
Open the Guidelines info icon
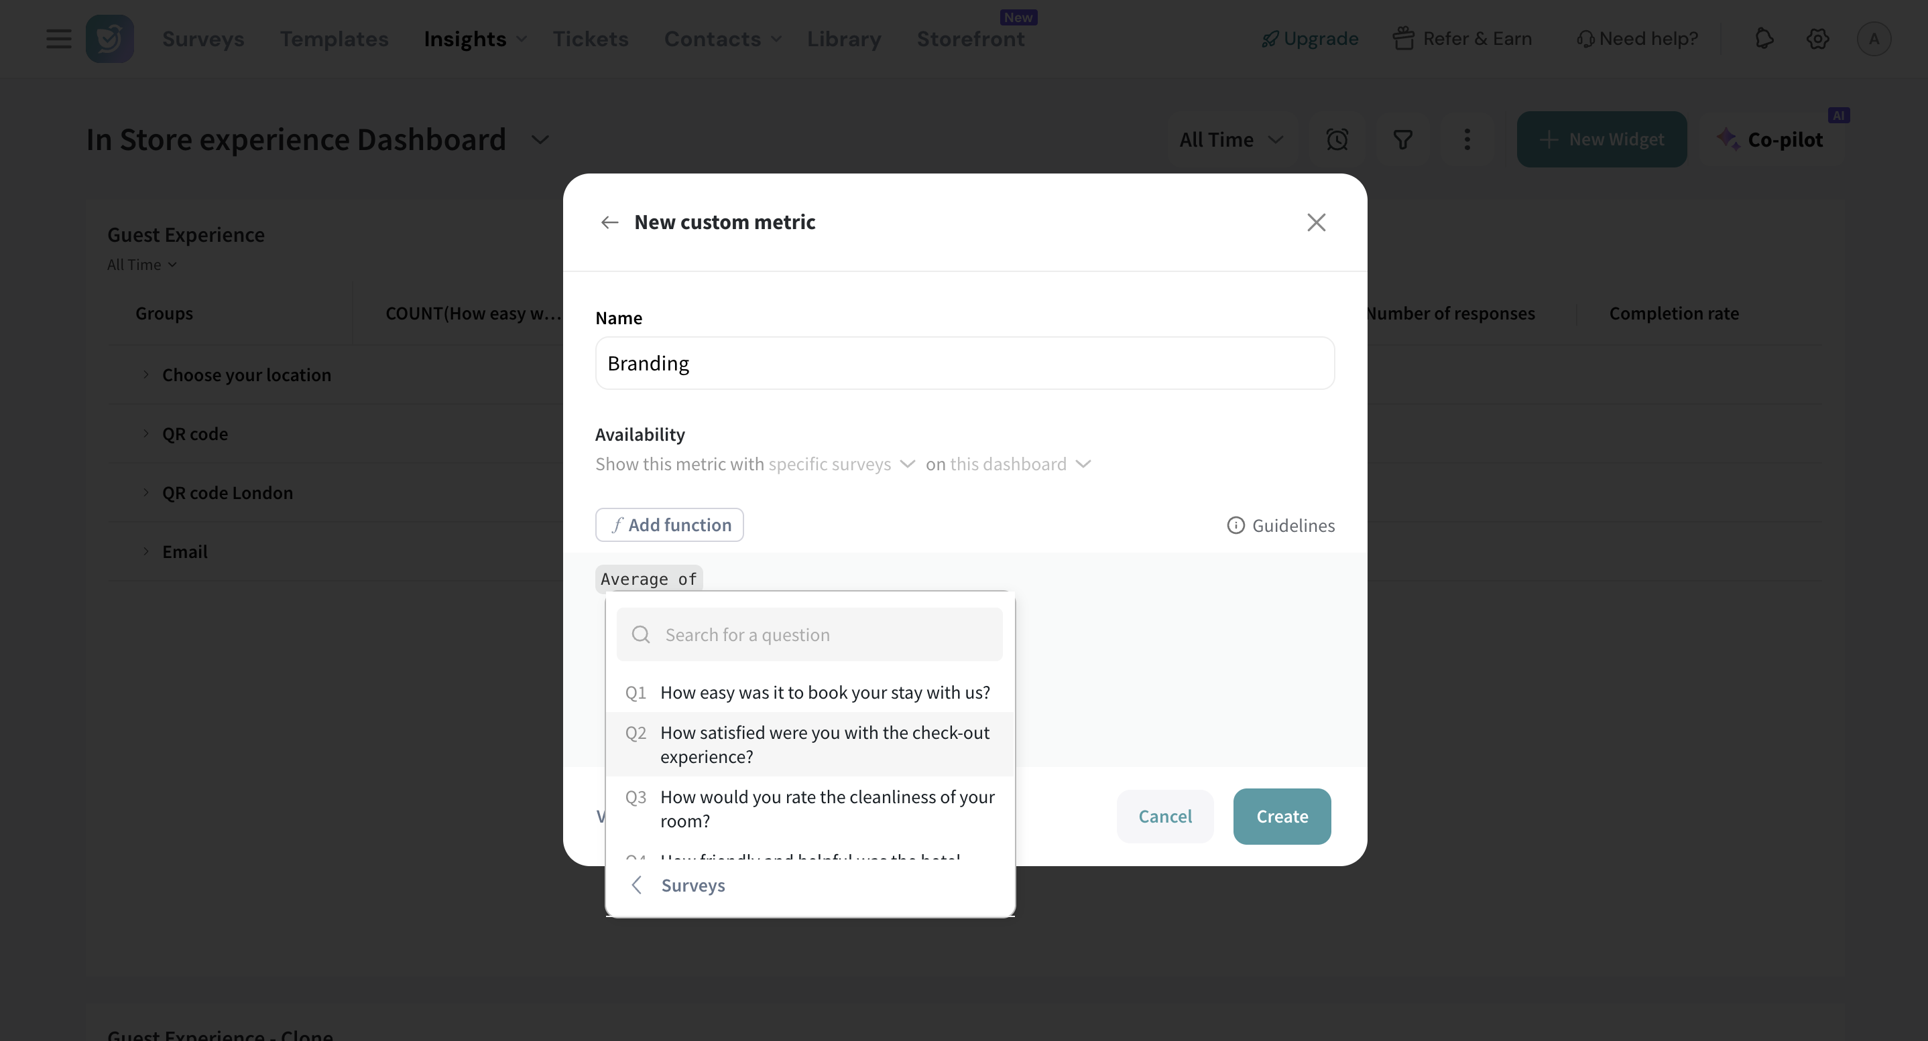tap(1236, 525)
